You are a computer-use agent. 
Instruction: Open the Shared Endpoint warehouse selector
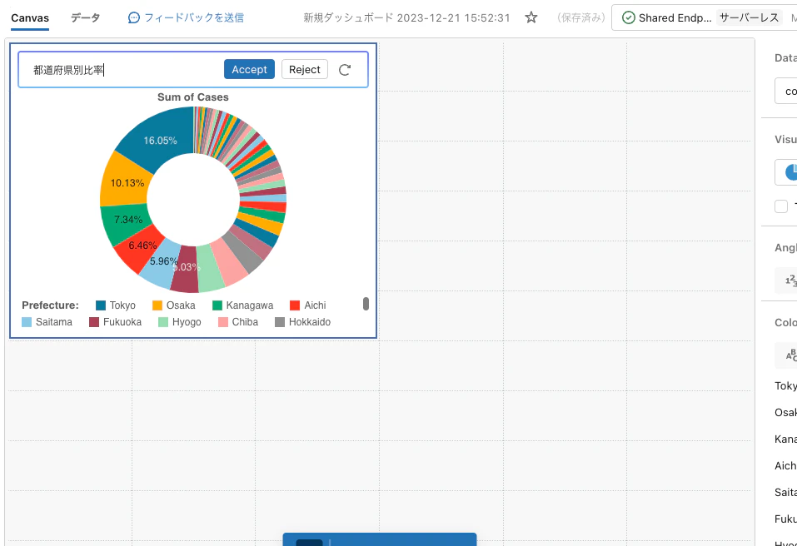pos(704,17)
